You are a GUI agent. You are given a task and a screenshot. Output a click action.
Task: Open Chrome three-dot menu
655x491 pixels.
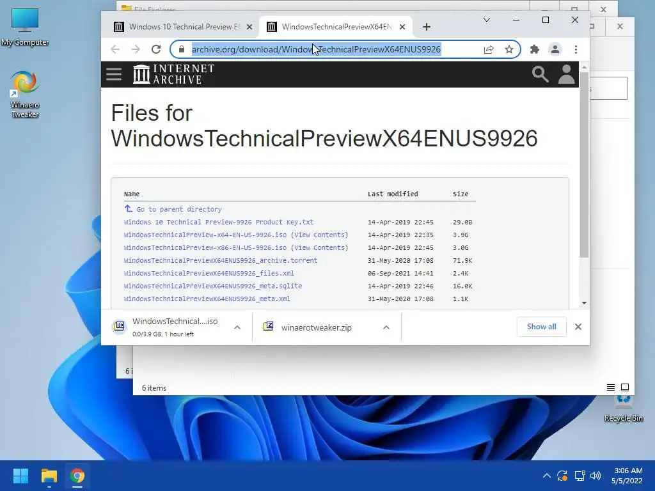576,49
